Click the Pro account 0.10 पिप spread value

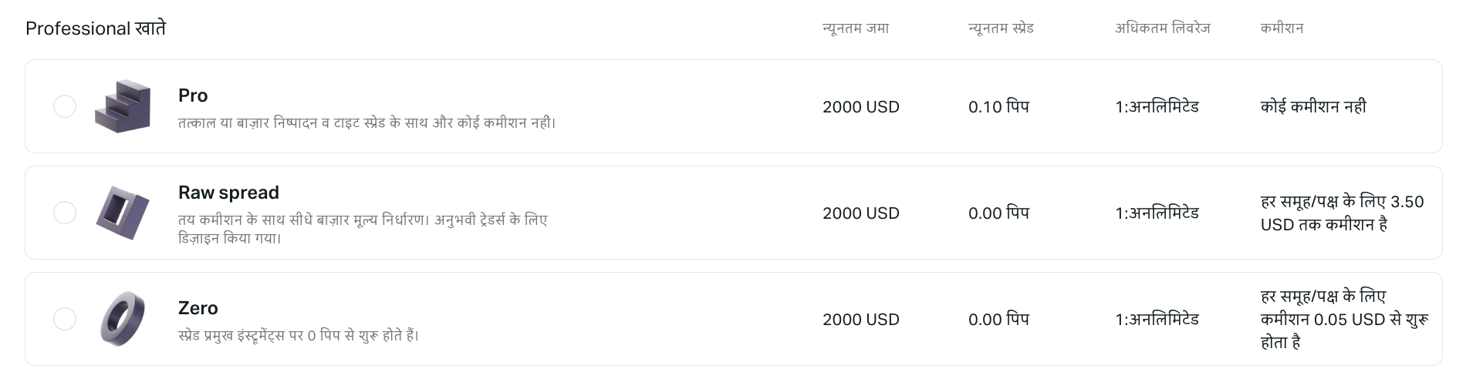click(x=999, y=106)
